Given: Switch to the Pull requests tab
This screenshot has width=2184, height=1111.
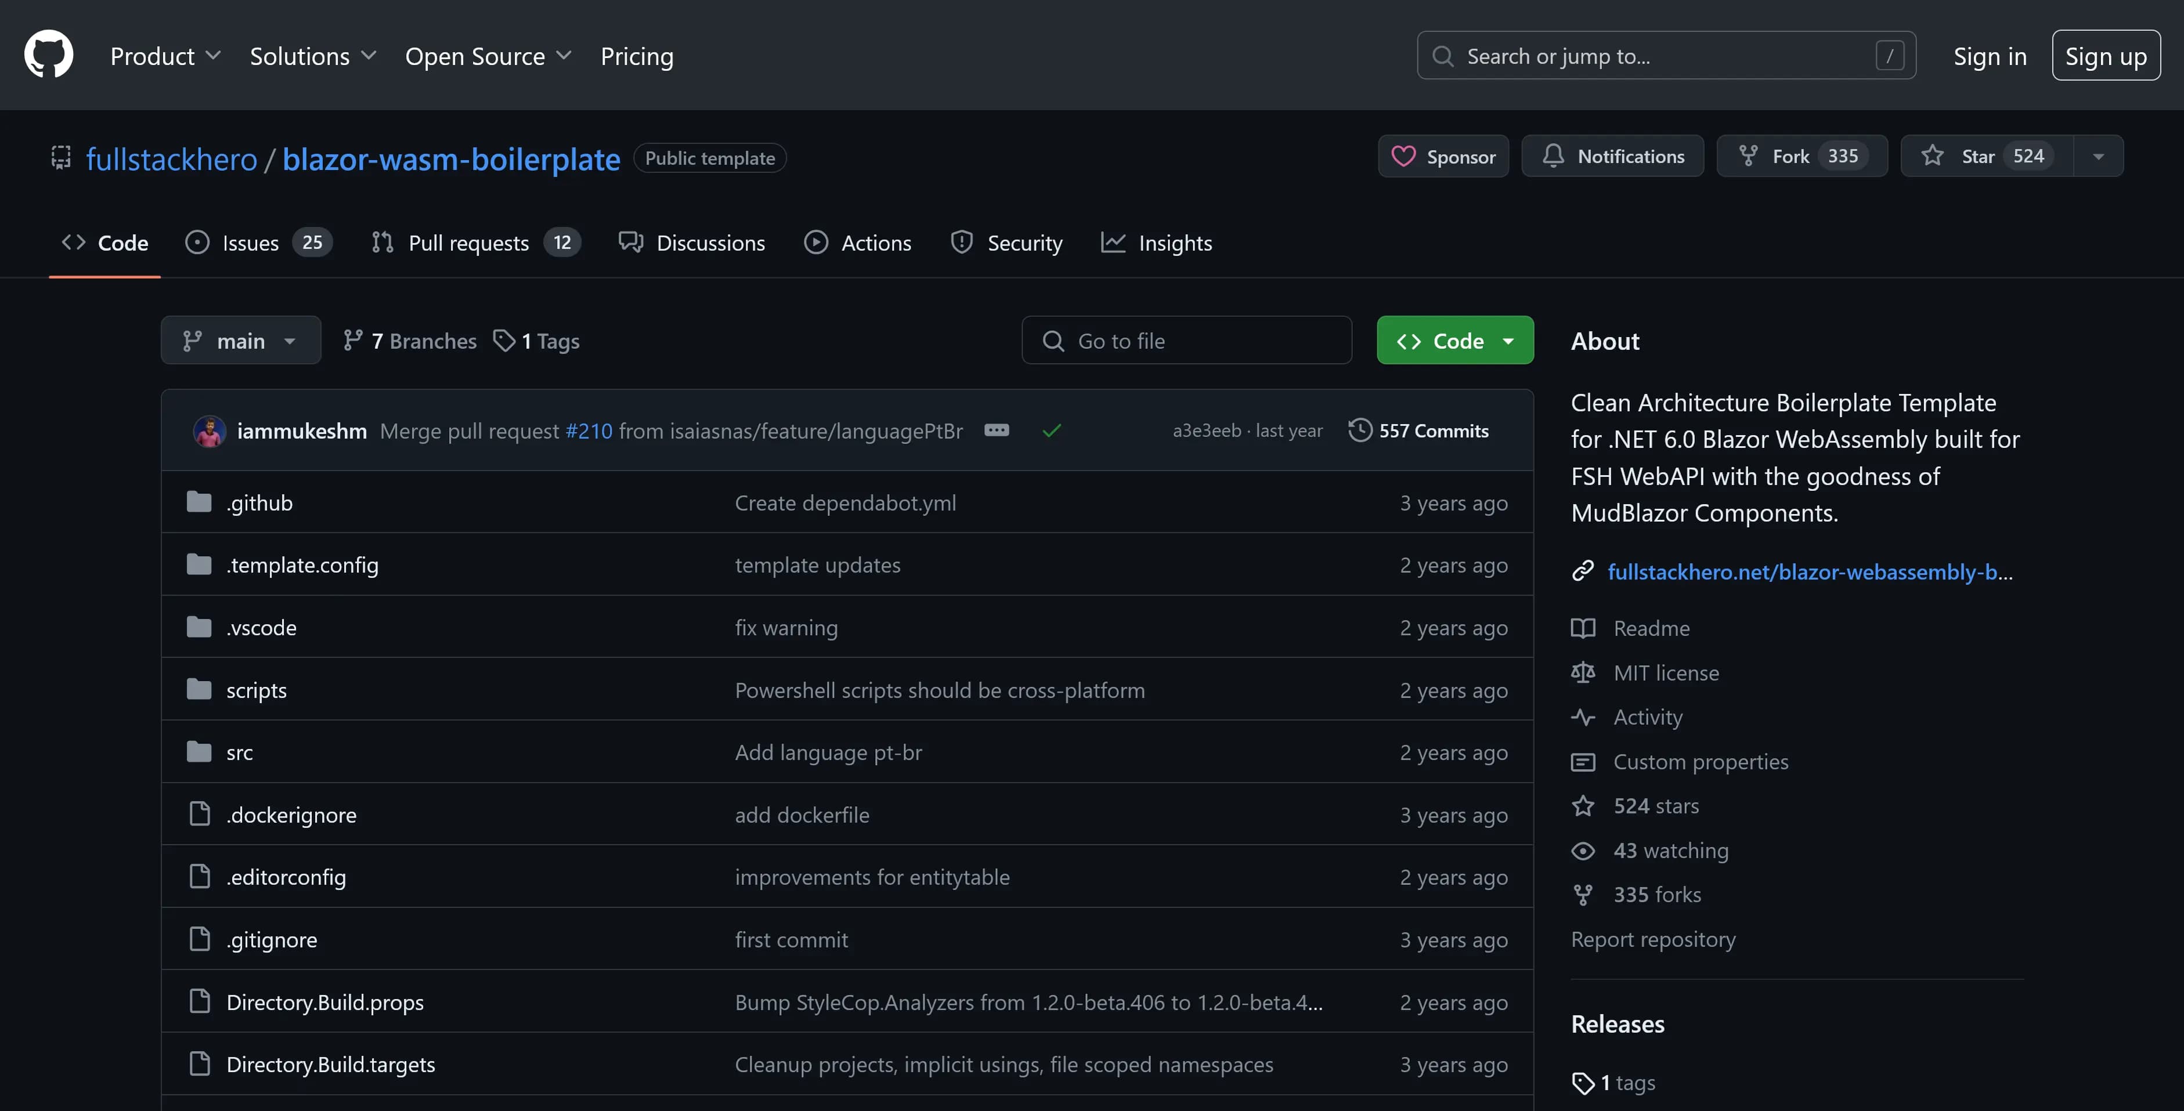Looking at the screenshot, I should point(476,243).
